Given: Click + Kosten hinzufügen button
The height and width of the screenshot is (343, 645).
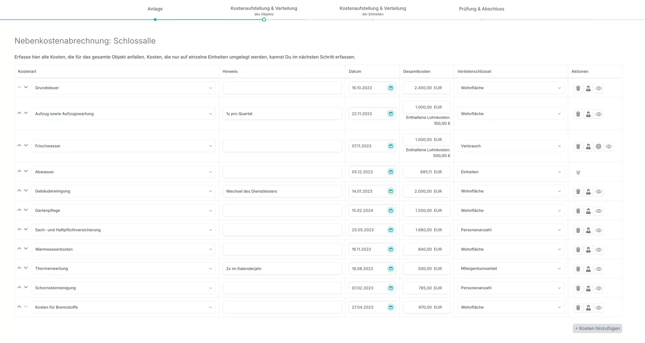Looking at the screenshot, I should coord(597,328).
